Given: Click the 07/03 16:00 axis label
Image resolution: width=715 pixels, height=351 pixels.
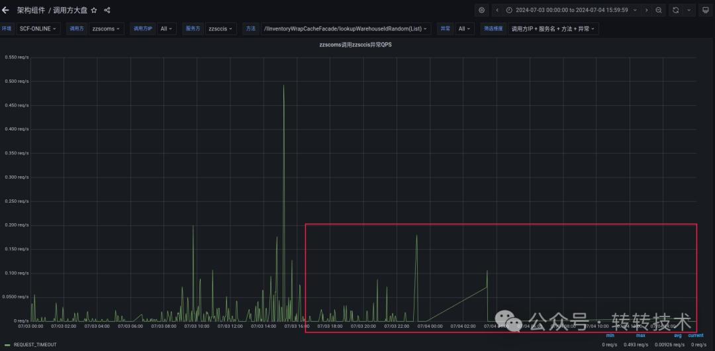Looking at the screenshot, I should click(x=297, y=326).
